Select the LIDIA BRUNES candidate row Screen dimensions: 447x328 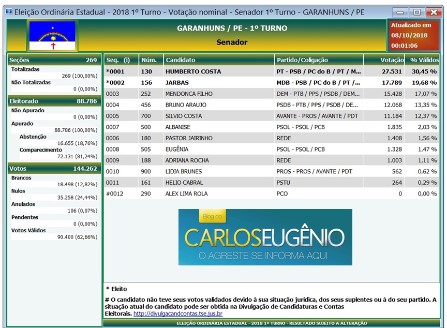click(x=272, y=172)
